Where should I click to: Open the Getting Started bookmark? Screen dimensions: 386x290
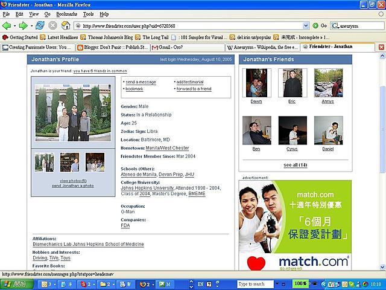click(x=20, y=37)
